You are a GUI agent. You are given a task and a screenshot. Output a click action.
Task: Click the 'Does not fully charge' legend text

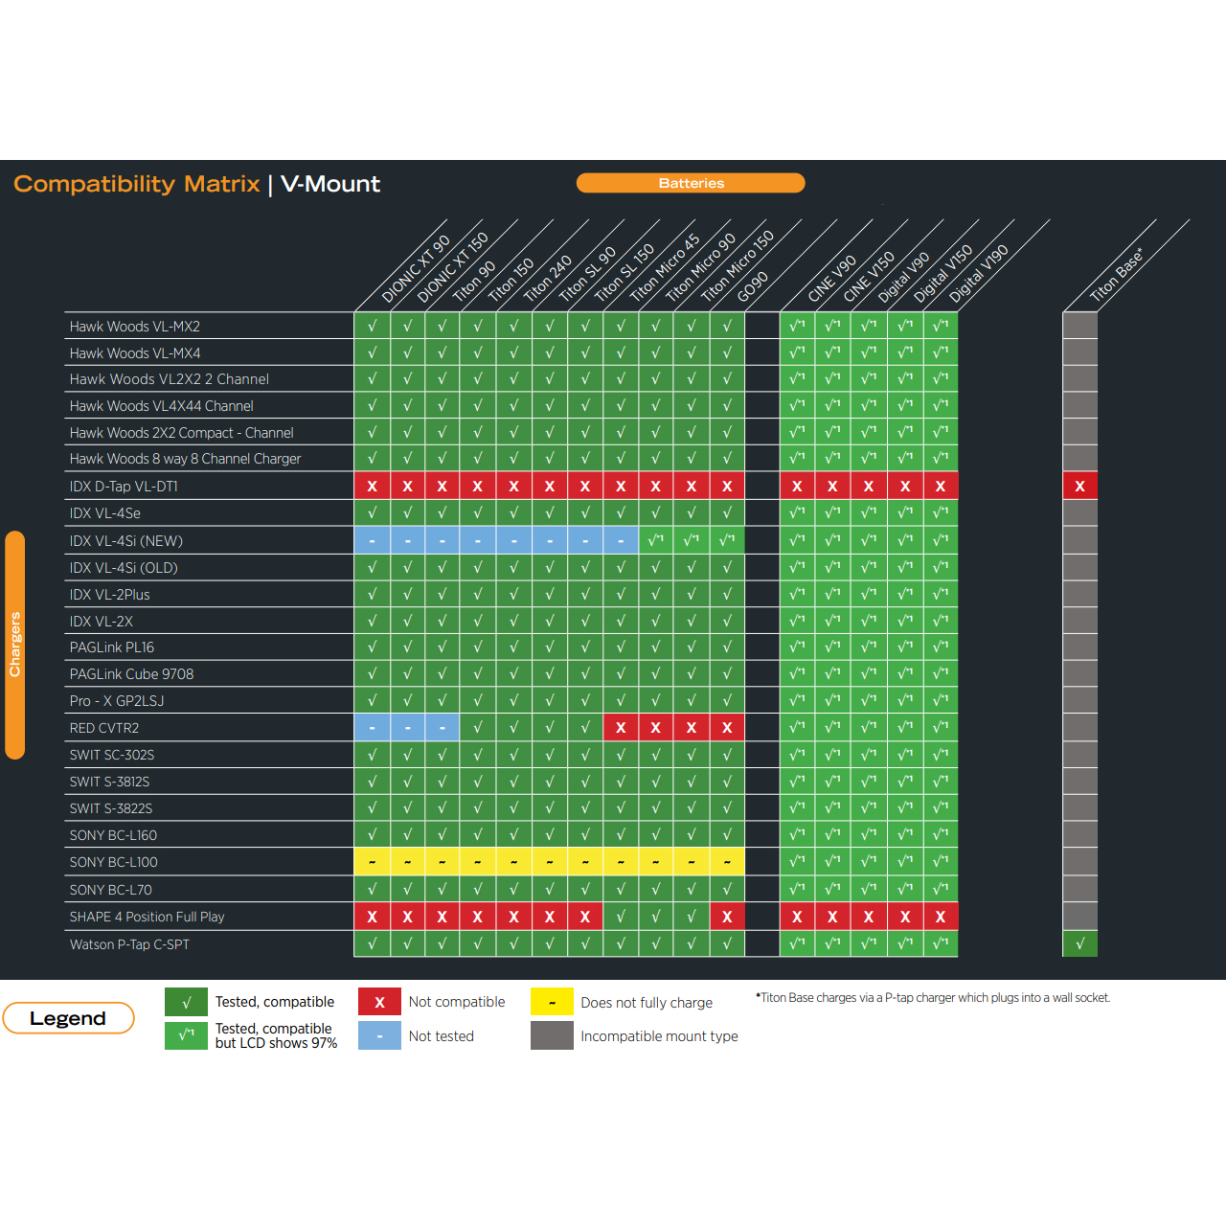(647, 1003)
